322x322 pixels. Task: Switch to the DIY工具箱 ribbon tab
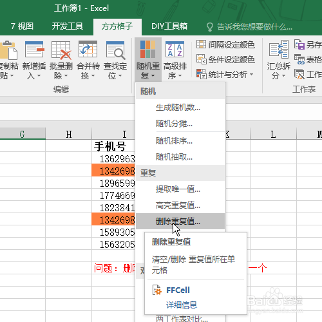[x=169, y=26]
